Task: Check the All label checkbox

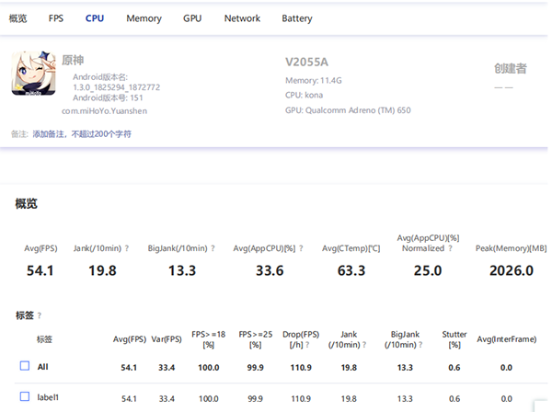Action: [25, 366]
